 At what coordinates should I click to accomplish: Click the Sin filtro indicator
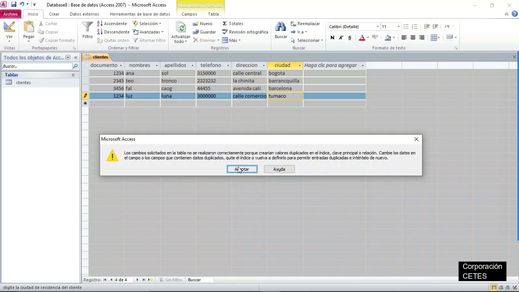point(170,280)
